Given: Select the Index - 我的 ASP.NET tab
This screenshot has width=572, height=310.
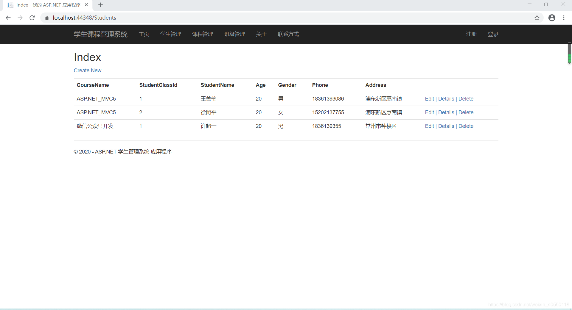Looking at the screenshot, I should click(x=48, y=5).
